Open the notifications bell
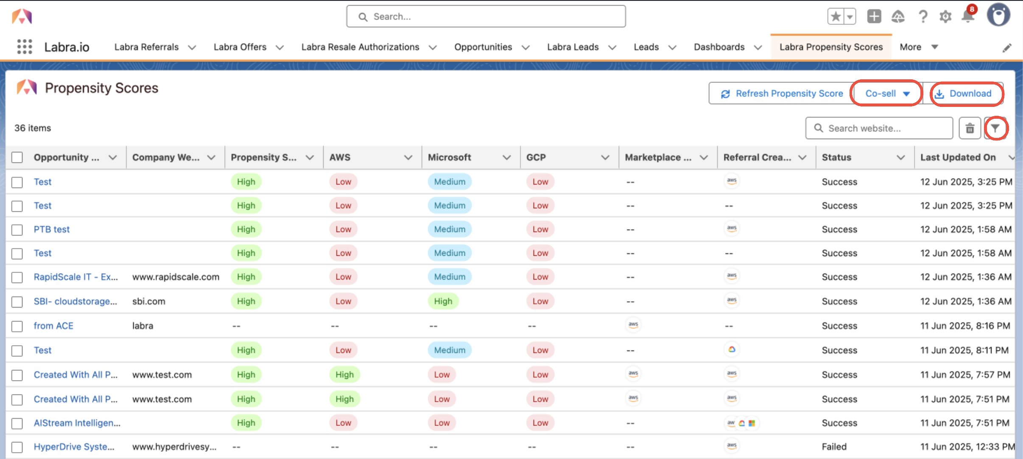1023x459 pixels. 968,17
